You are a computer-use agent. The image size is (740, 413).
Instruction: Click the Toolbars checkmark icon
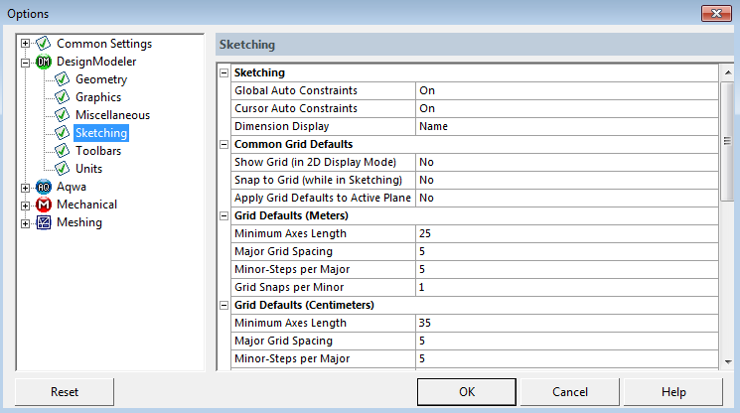[63, 151]
